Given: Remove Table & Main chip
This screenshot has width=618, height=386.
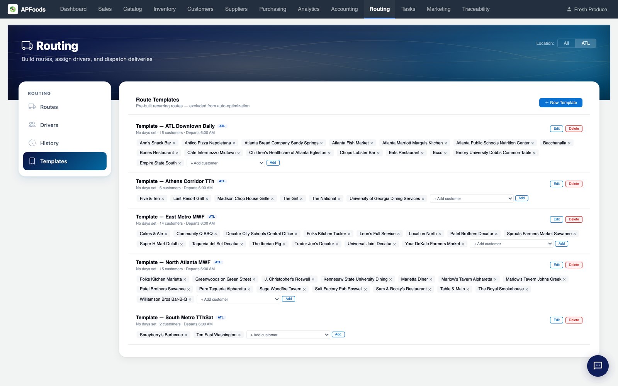Looking at the screenshot, I should click(x=468, y=289).
